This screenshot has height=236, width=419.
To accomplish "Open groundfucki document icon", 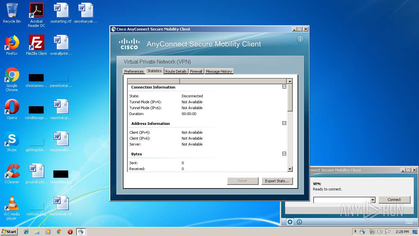I will (36, 174).
